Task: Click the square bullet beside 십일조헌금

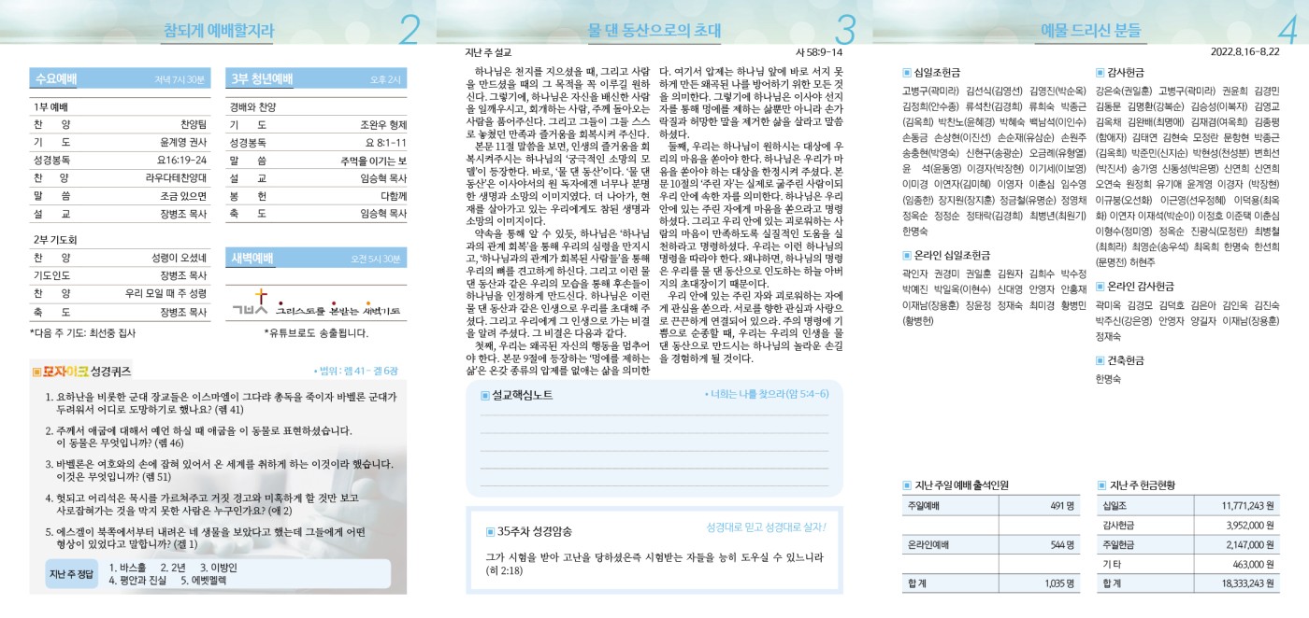Action: (906, 72)
